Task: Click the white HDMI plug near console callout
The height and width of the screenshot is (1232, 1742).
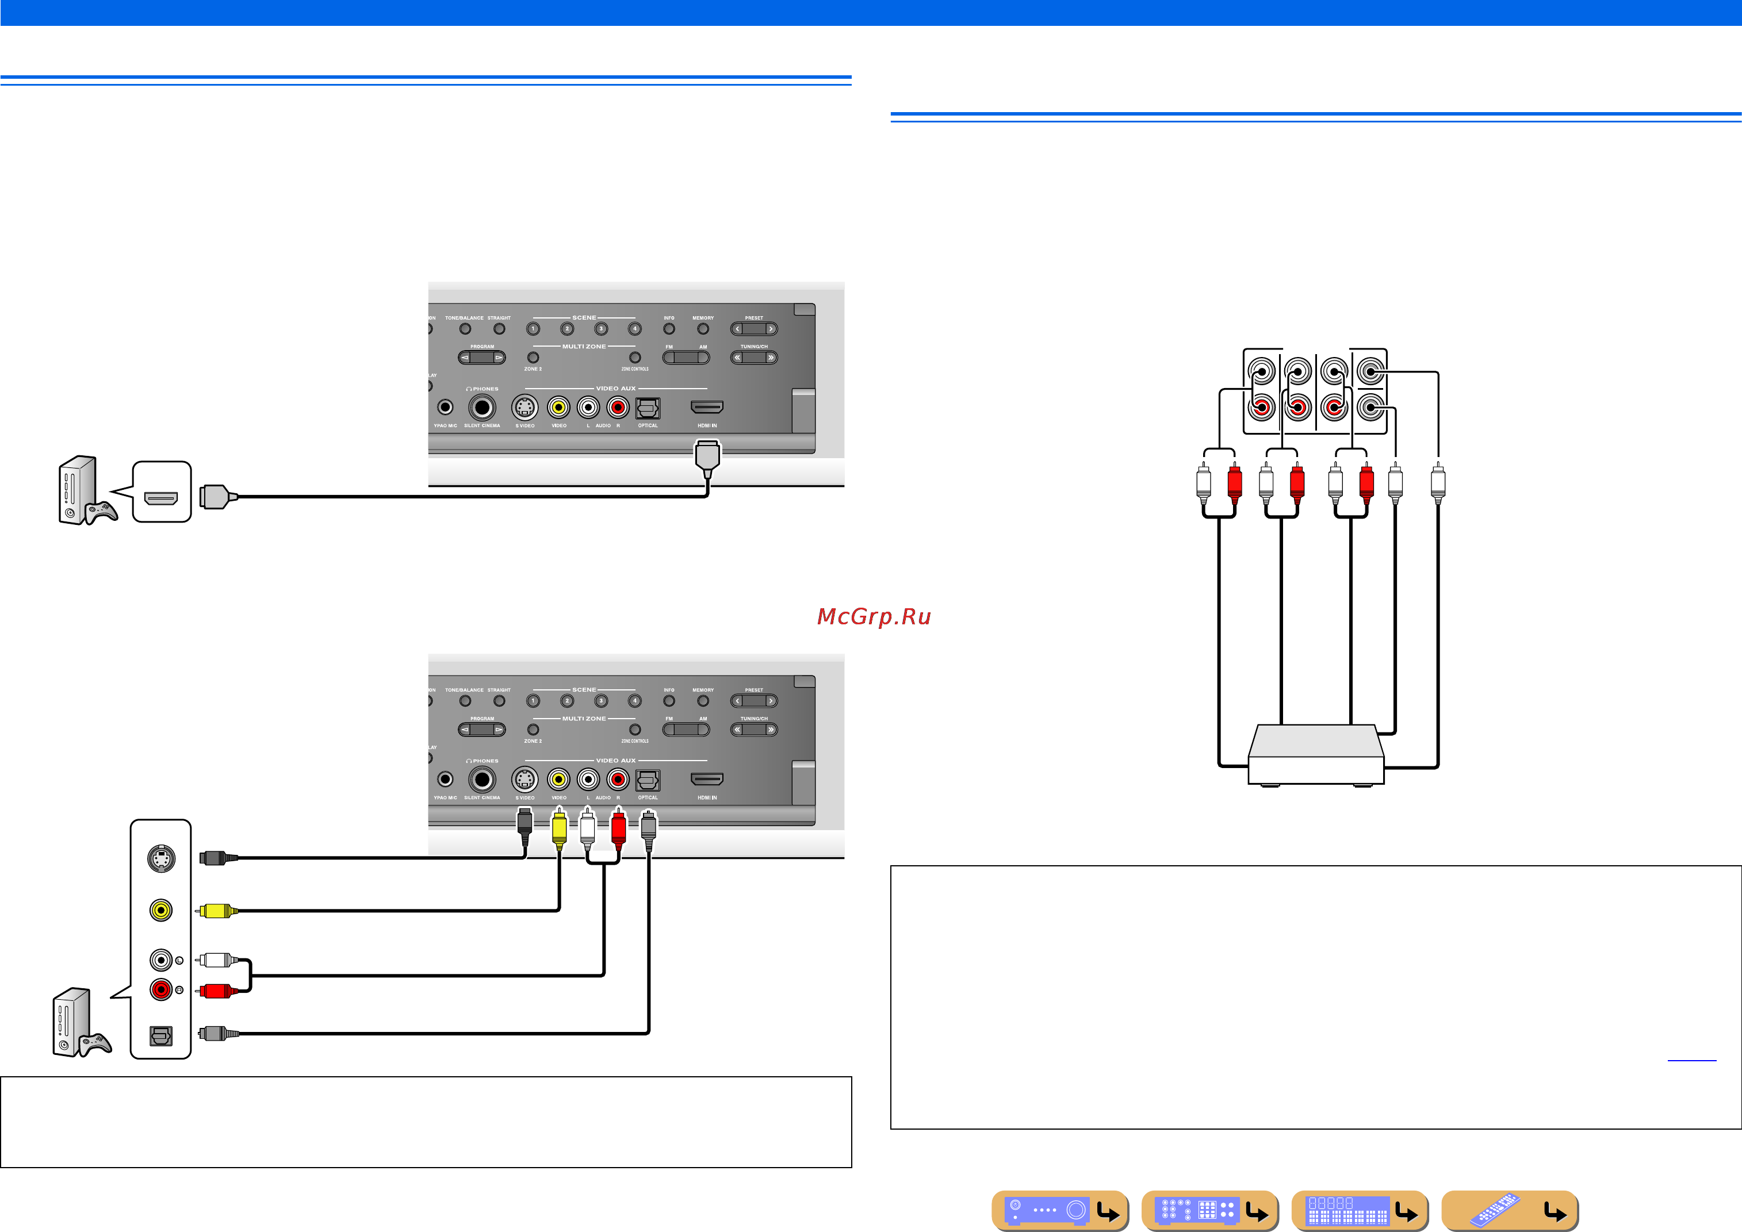Action: click(219, 497)
